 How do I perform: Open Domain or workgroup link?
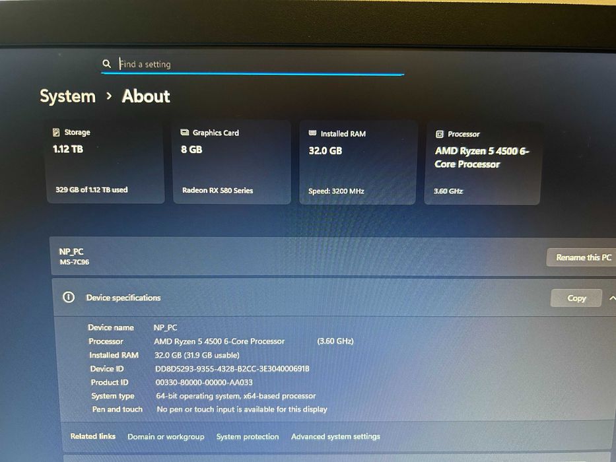tap(166, 436)
